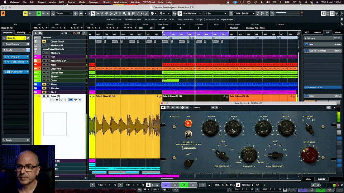Click the Inserts button at bottom right

click(321, 179)
